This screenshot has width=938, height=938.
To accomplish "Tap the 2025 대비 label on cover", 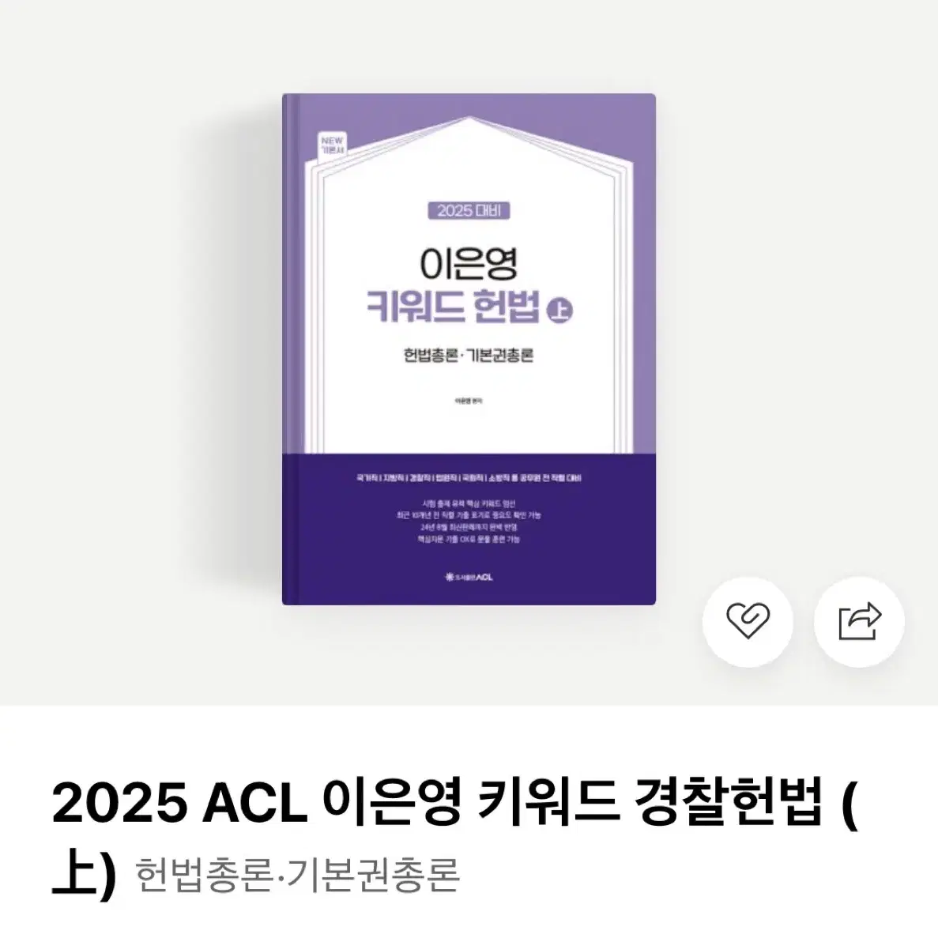I will point(469,211).
